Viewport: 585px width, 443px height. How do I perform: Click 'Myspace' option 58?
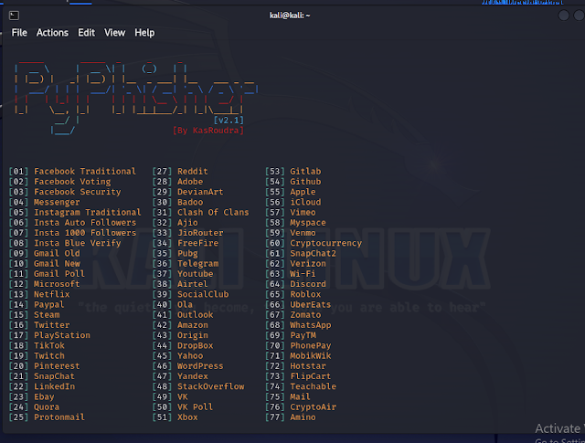pyautogui.click(x=308, y=223)
